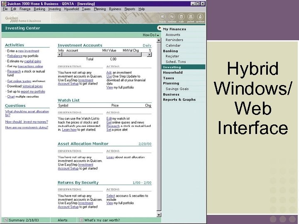The height and width of the screenshot is (224, 299).
Task: Open the Help menu
Action: point(142,9)
